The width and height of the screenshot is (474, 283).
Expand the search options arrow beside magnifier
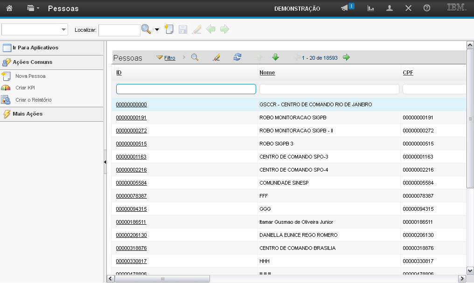coord(157,30)
